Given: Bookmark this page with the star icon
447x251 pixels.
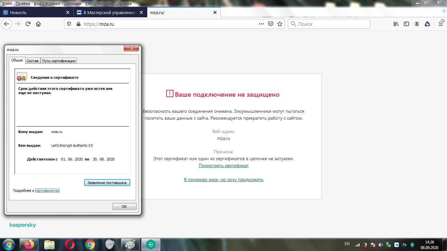Looking at the screenshot, I should 280,24.
